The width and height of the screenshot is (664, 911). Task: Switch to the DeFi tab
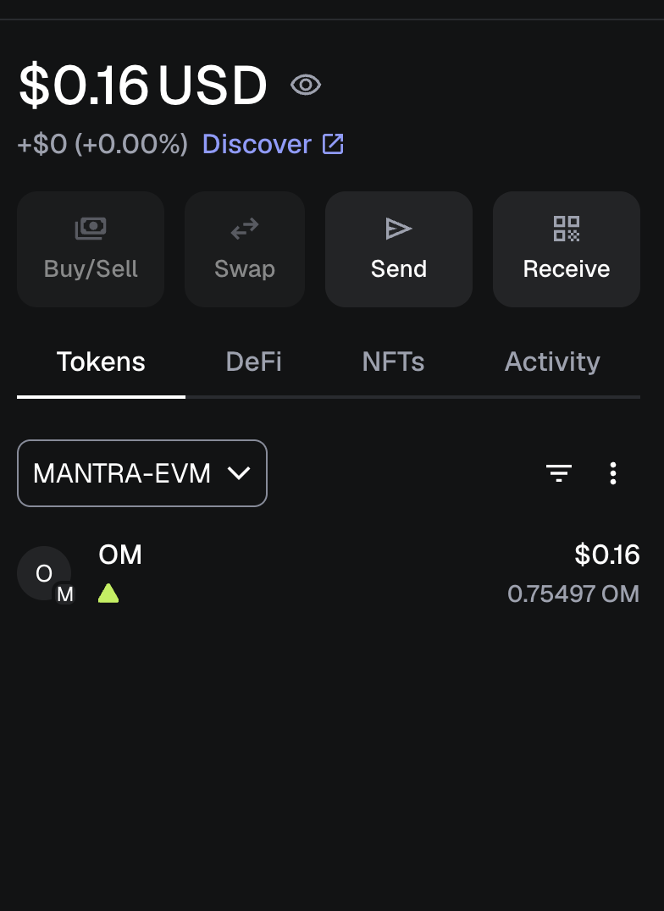(x=253, y=362)
